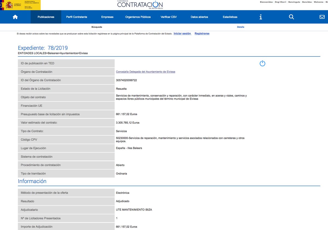Click ID value 30574020099722

126,80
